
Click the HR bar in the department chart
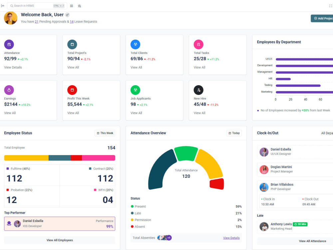click(x=283, y=79)
